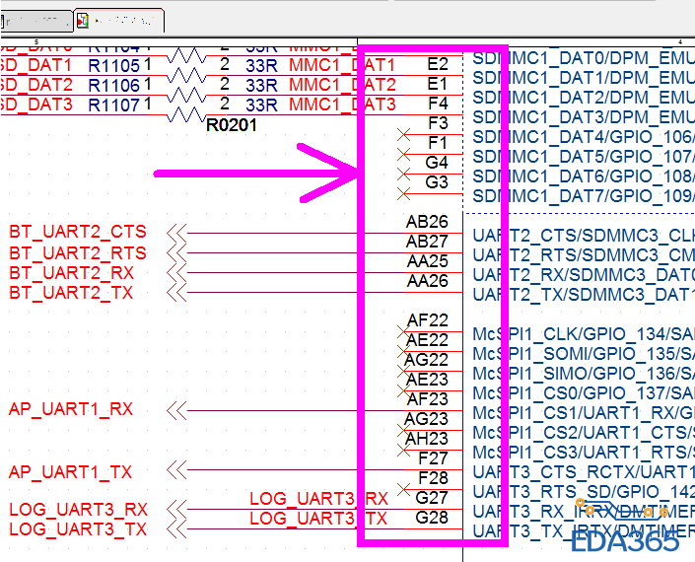
Task: Select pin number AB26
Action: pyautogui.click(x=427, y=222)
